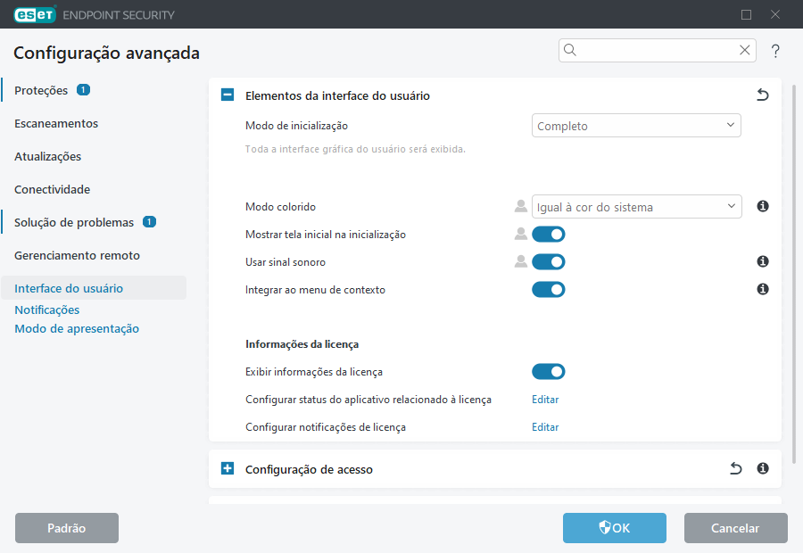Disable Mostrar tela inicial na inicialização
Screen dimensions: 803x553
(x=549, y=234)
